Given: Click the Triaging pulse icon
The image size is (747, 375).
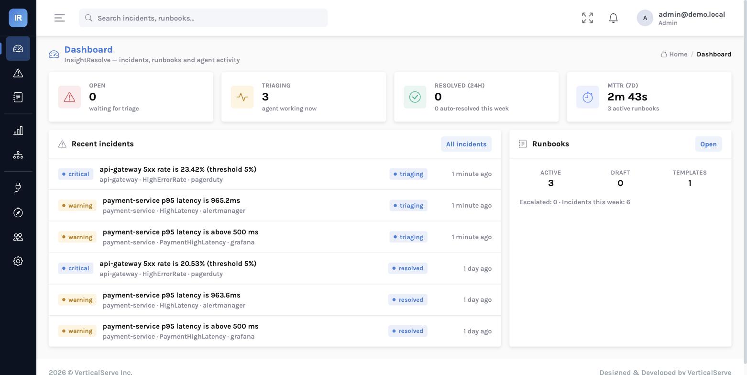Looking at the screenshot, I should (x=242, y=97).
